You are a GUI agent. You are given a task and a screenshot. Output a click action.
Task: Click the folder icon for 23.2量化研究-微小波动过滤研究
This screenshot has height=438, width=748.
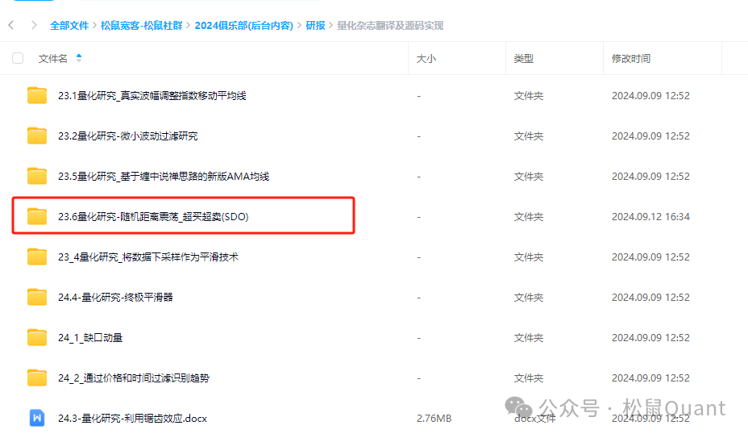coord(37,136)
